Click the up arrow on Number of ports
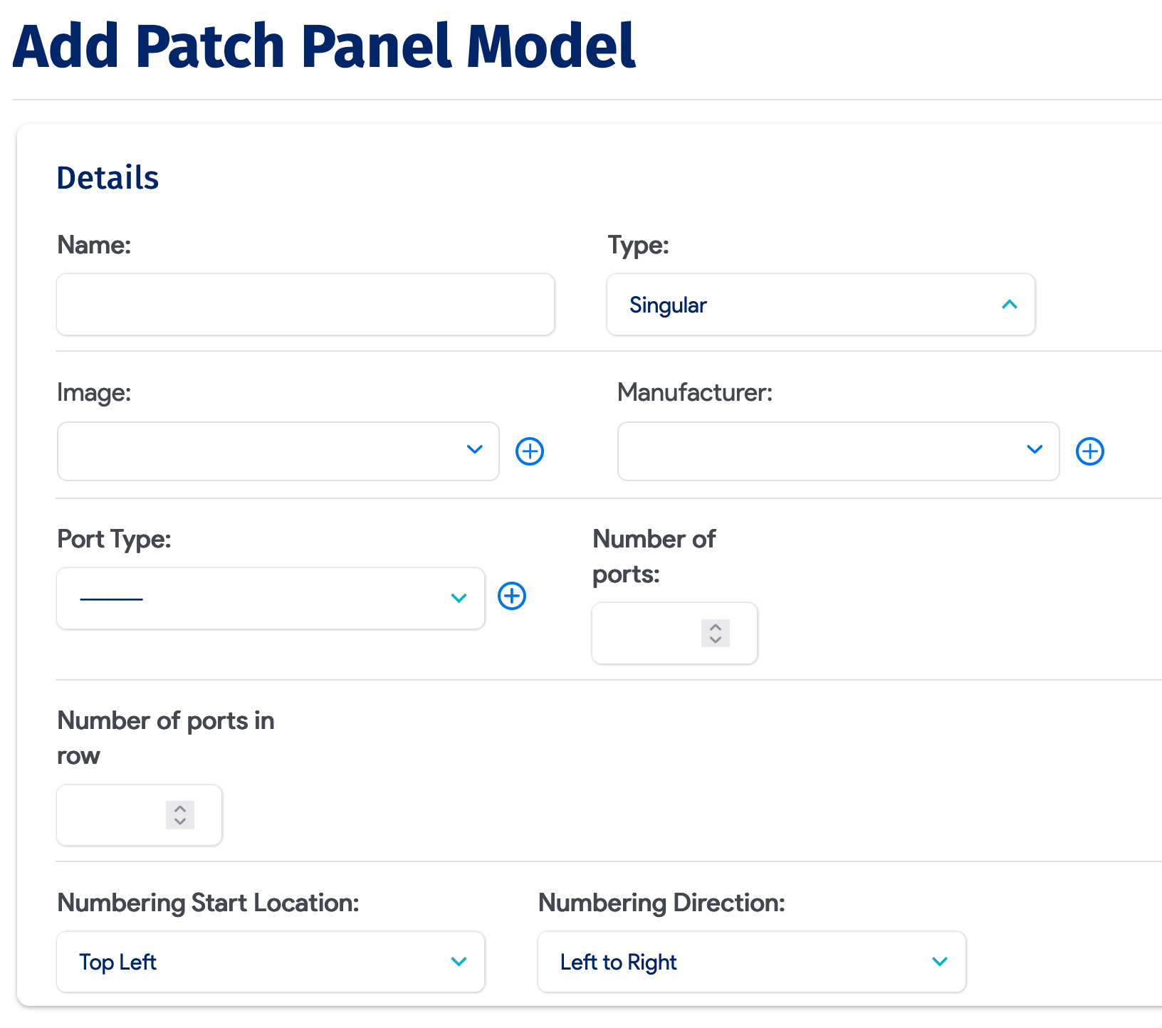This screenshot has height=1028, width=1162. click(715, 627)
